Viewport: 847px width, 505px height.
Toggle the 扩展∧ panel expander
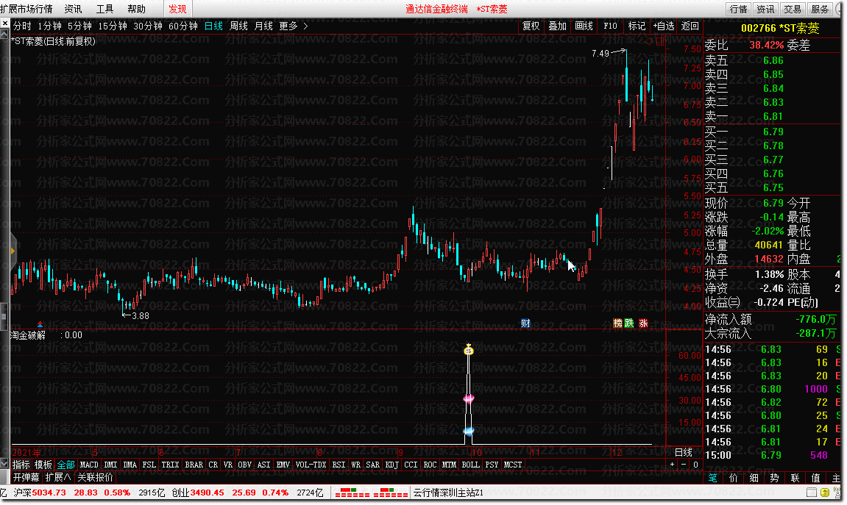tap(58, 478)
